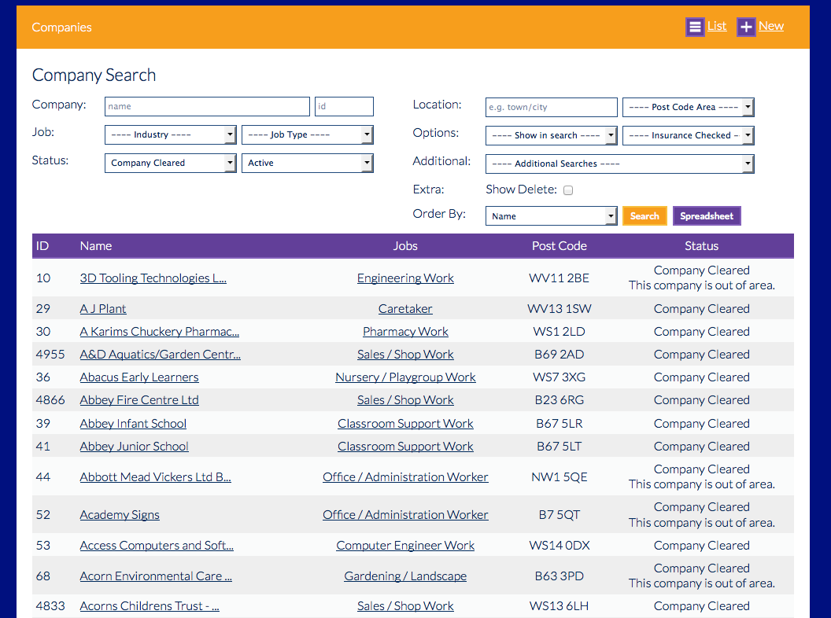Click the plus icon beside New
Image resolution: width=831 pixels, height=618 pixels.
coord(746,27)
